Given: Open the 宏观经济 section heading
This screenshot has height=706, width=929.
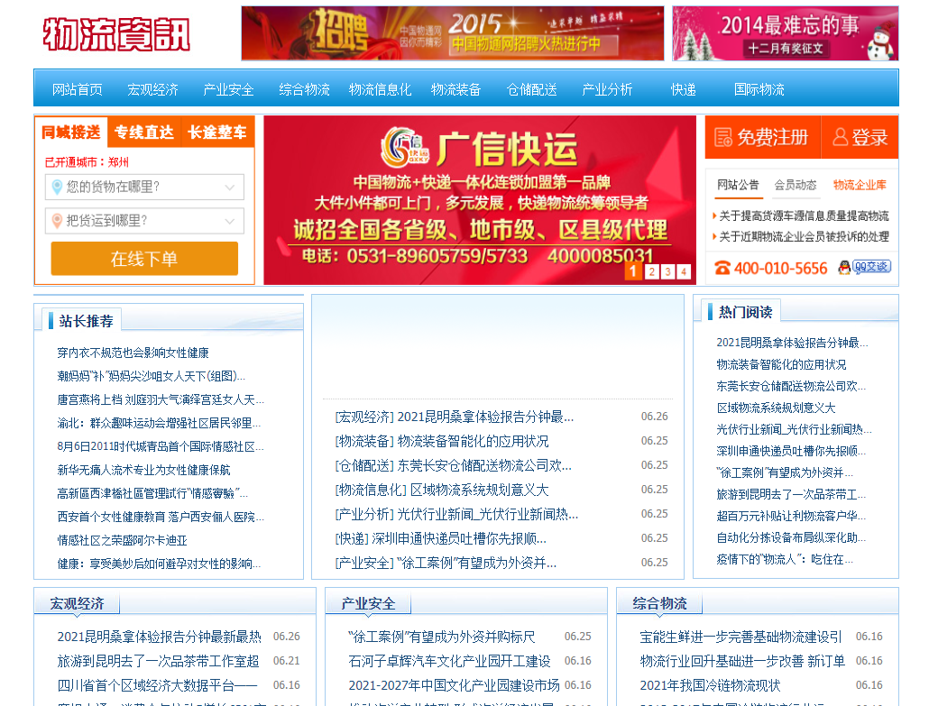Looking at the screenshot, I should click(x=77, y=603).
